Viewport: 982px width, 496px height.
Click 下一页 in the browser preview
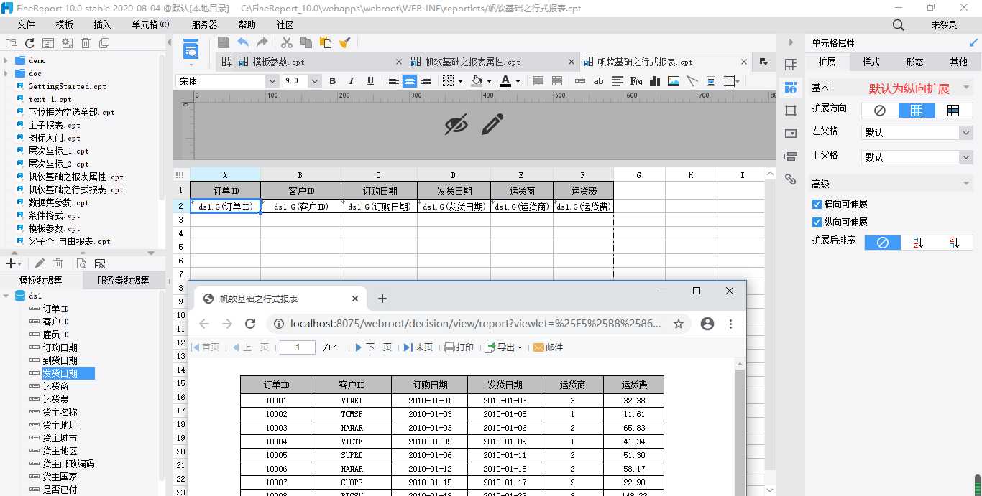(x=373, y=347)
